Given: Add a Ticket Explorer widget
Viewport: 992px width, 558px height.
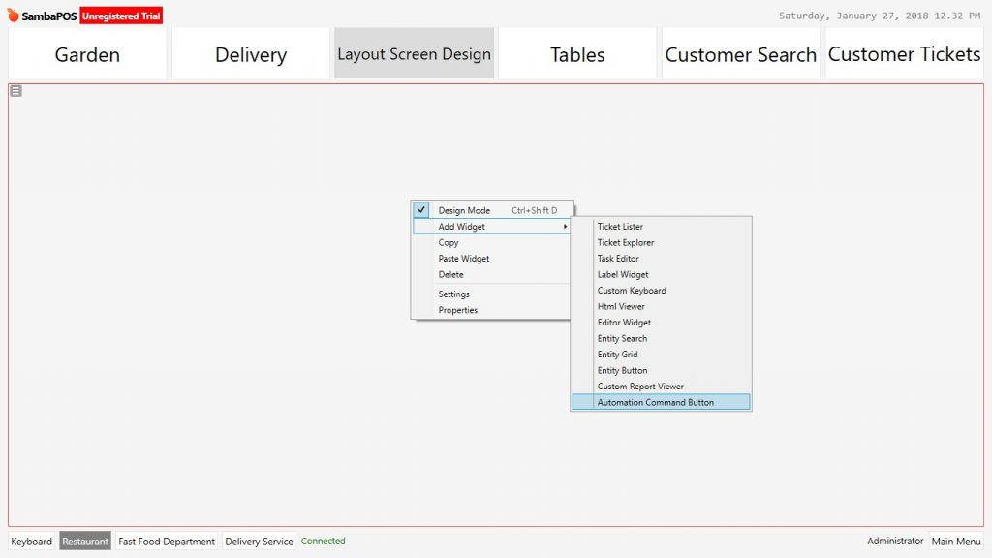Looking at the screenshot, I should point(661,242).
